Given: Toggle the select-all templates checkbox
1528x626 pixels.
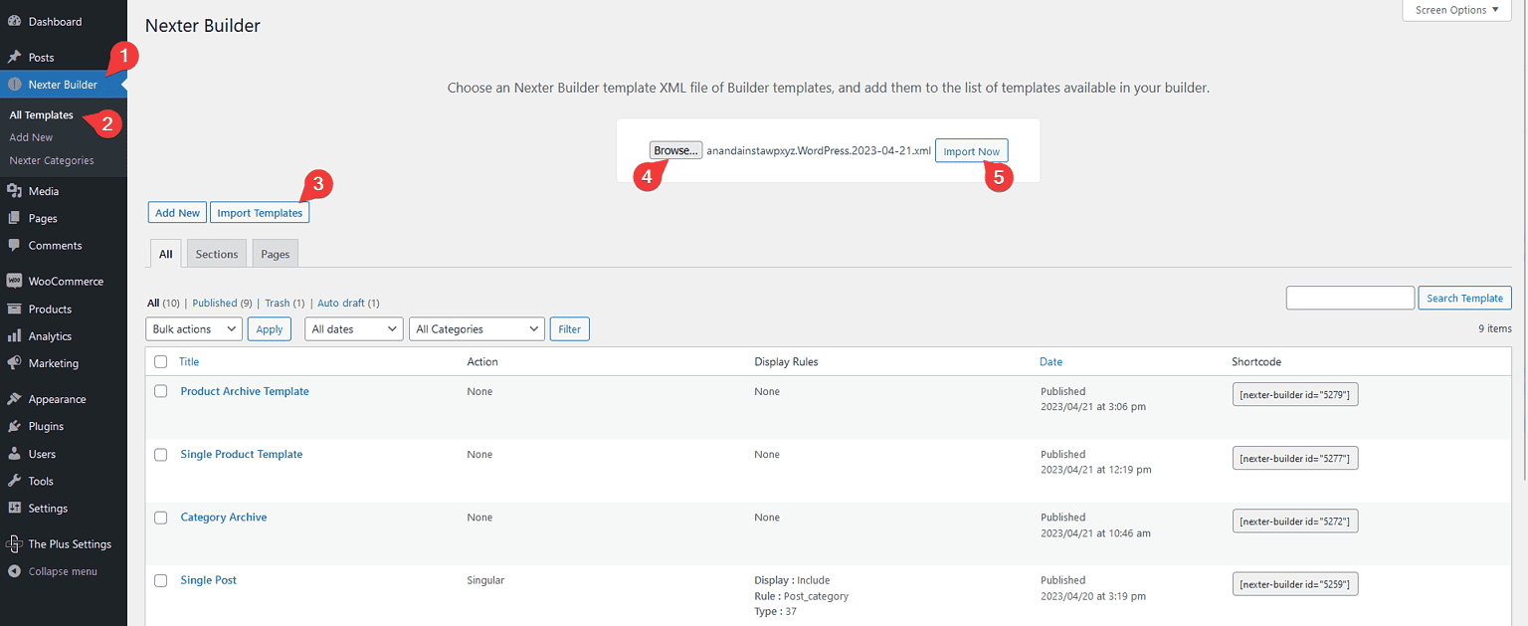Looking at the screenshot, I should click(160, 361).
